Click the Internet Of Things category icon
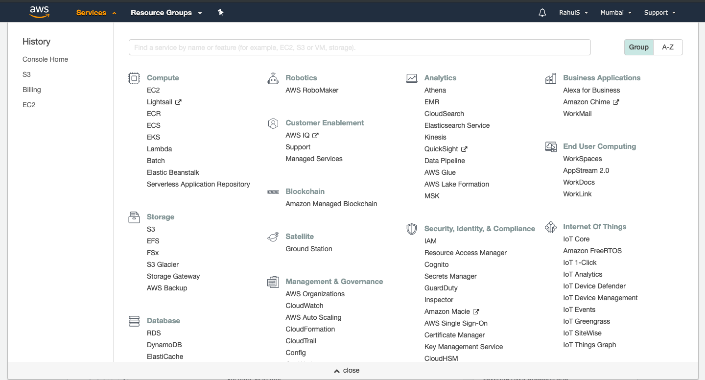 click(550, 227)
